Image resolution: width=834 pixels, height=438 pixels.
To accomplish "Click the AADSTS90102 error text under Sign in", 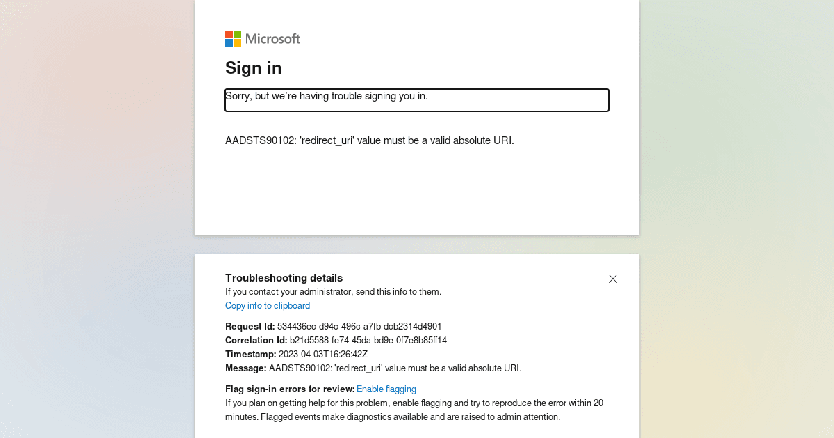I will pyautogui.click(x=370, y=140).
